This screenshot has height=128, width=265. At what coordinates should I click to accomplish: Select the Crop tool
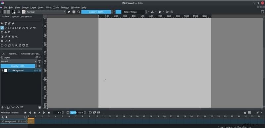[x=9, y=32]
